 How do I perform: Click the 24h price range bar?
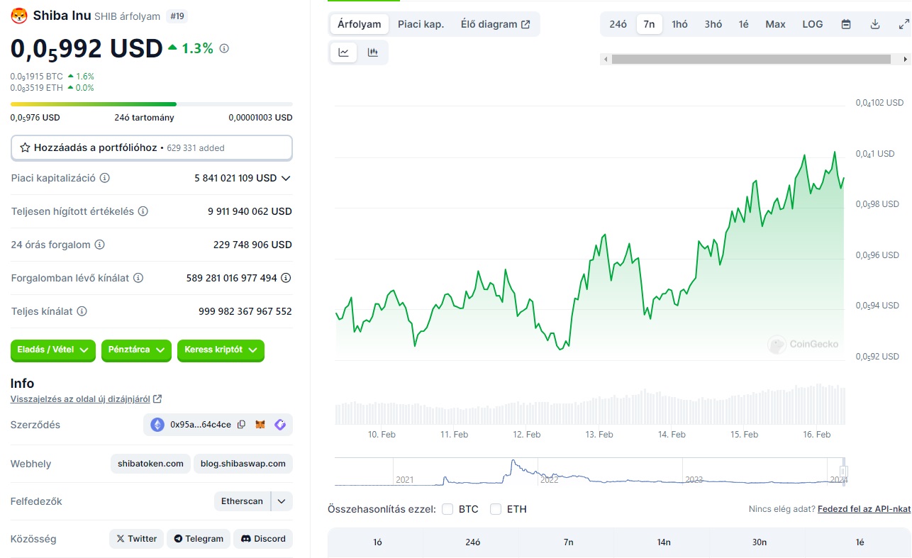pos(152,104)
